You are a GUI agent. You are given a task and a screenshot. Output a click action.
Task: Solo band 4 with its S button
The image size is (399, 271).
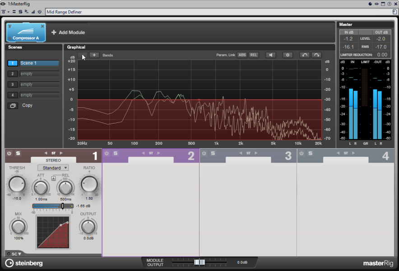click(311, 153)
